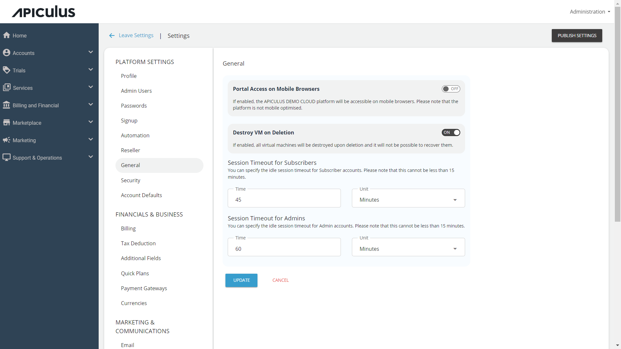Click Subscribers session timeout Time field
The image size is (621, 349).
284,198
